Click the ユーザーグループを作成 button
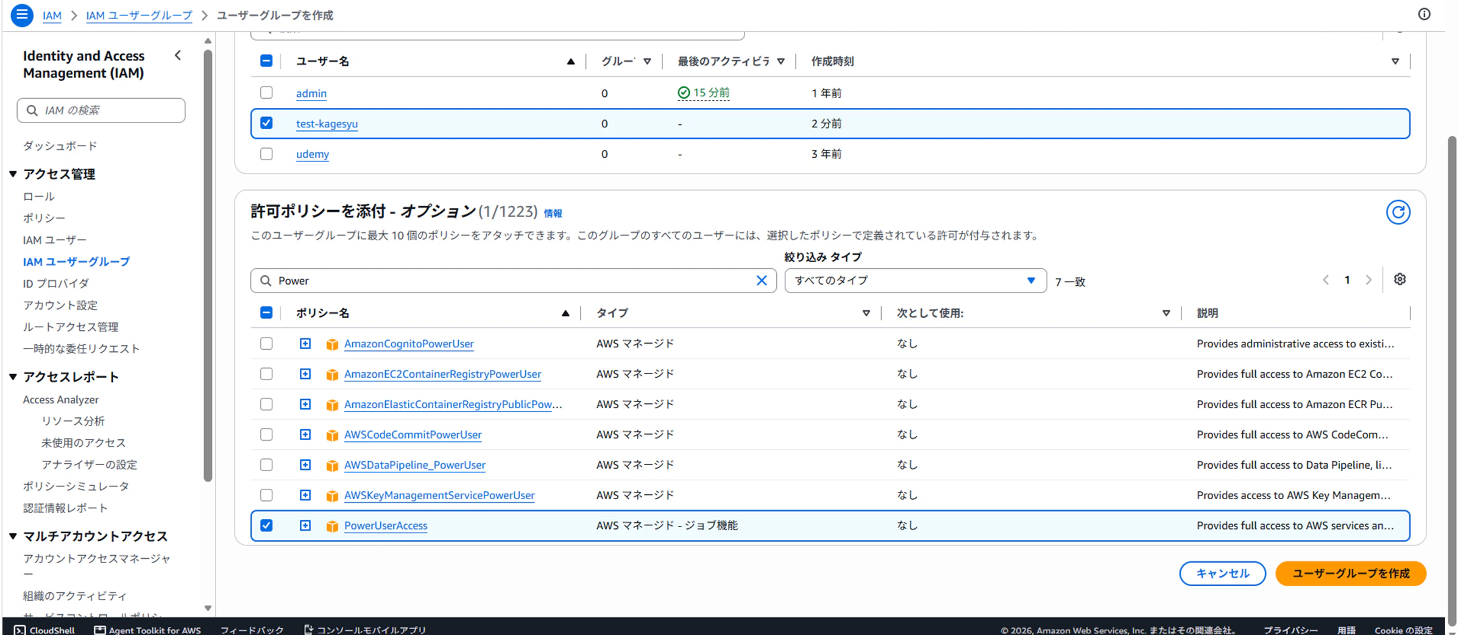The width and height of the screenshot is (1458, 635). coord(1351,573)
